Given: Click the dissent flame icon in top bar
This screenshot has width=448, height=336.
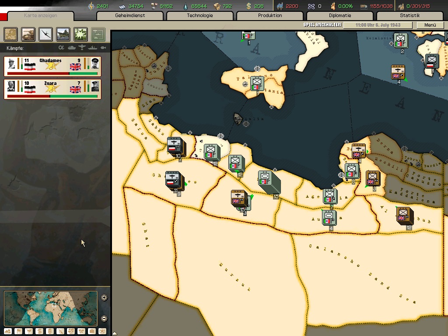Looking at the screenshot, I should pos(333,6).
